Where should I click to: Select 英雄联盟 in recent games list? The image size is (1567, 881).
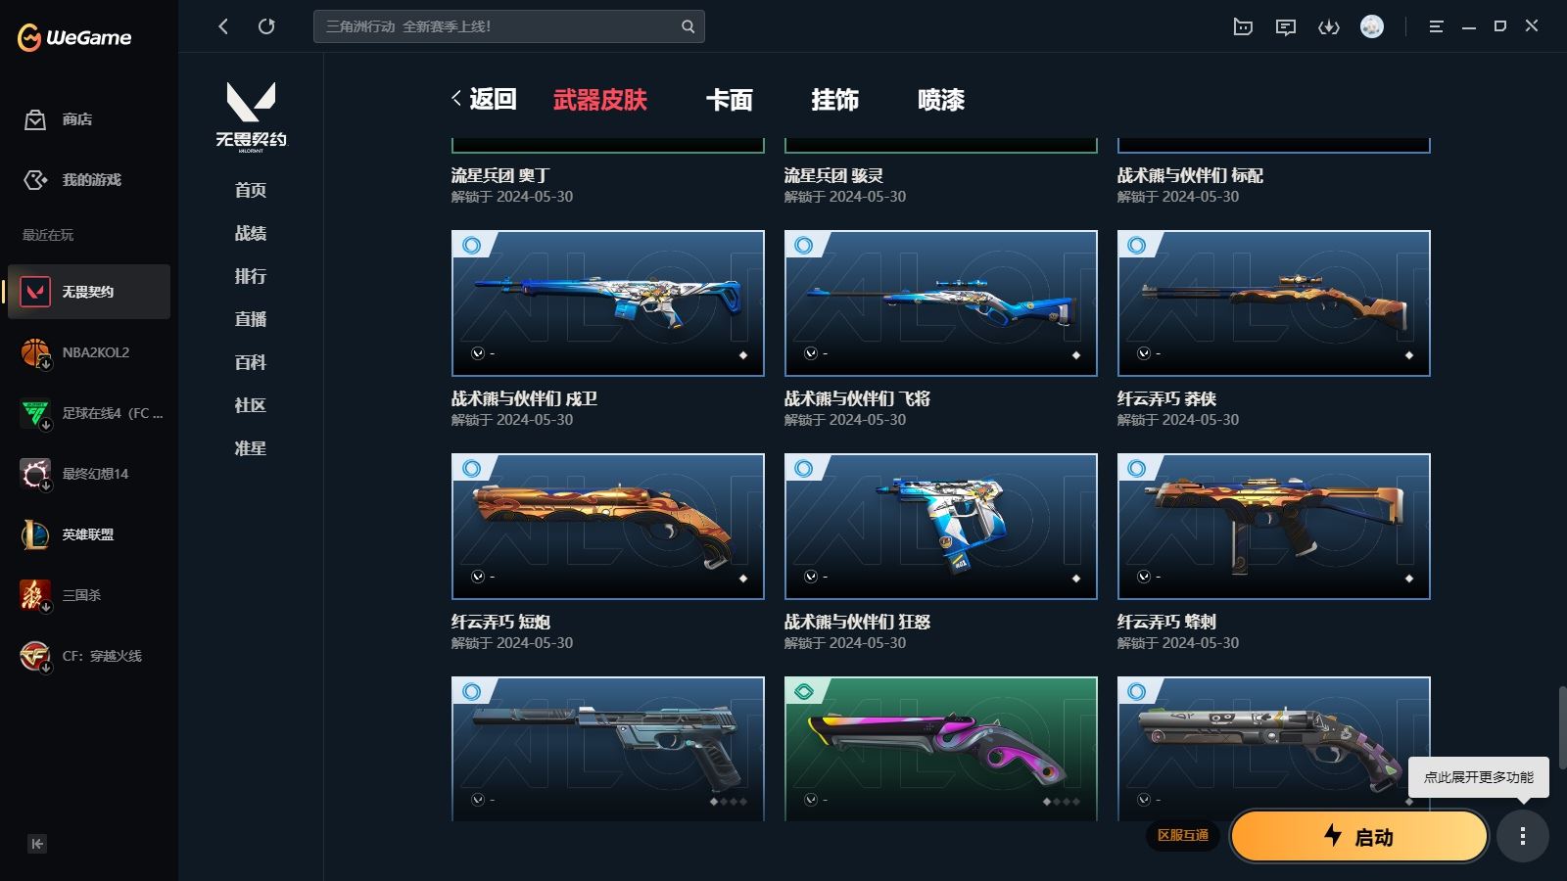click(x=89, y=534)
